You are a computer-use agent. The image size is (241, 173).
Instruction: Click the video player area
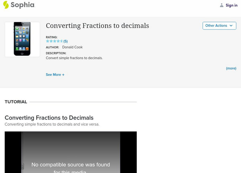(71, 153)
